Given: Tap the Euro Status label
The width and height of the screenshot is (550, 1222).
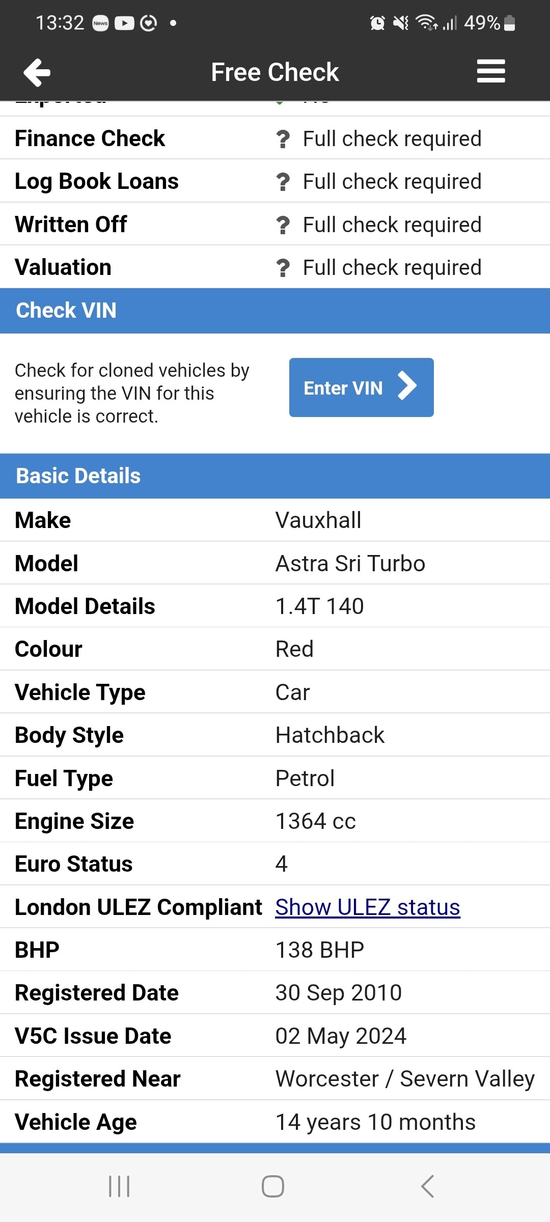Looking at the screenshot, I should (74, 864).
